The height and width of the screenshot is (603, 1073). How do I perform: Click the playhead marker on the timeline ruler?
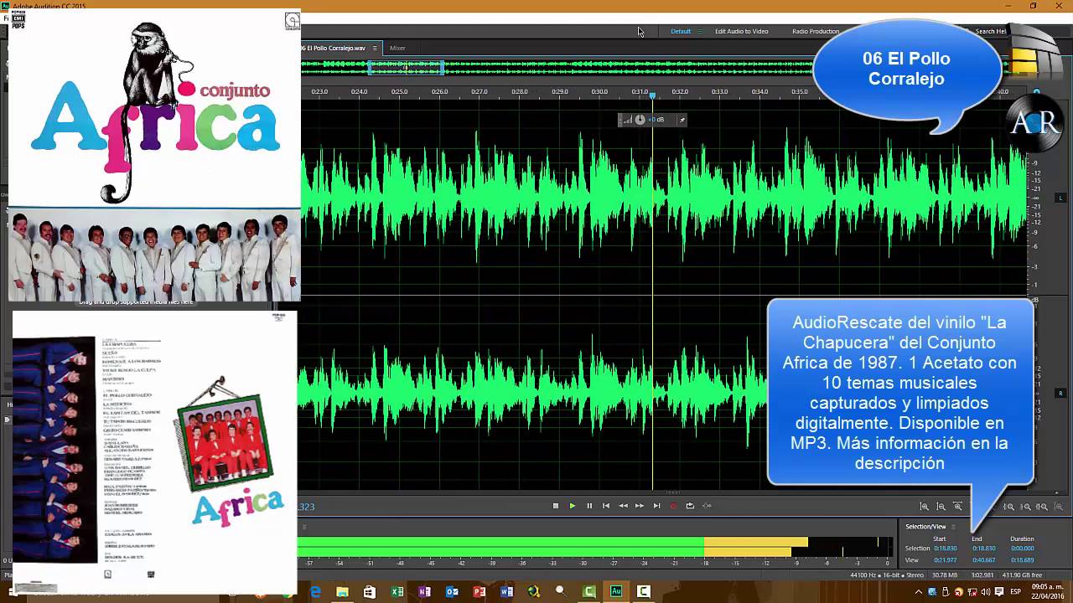[652, 95]
